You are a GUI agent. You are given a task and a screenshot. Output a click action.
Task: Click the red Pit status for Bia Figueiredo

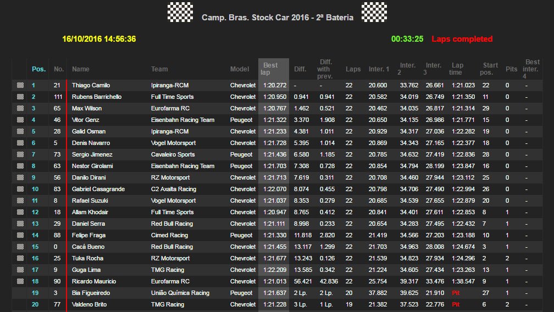coord(456,293)
